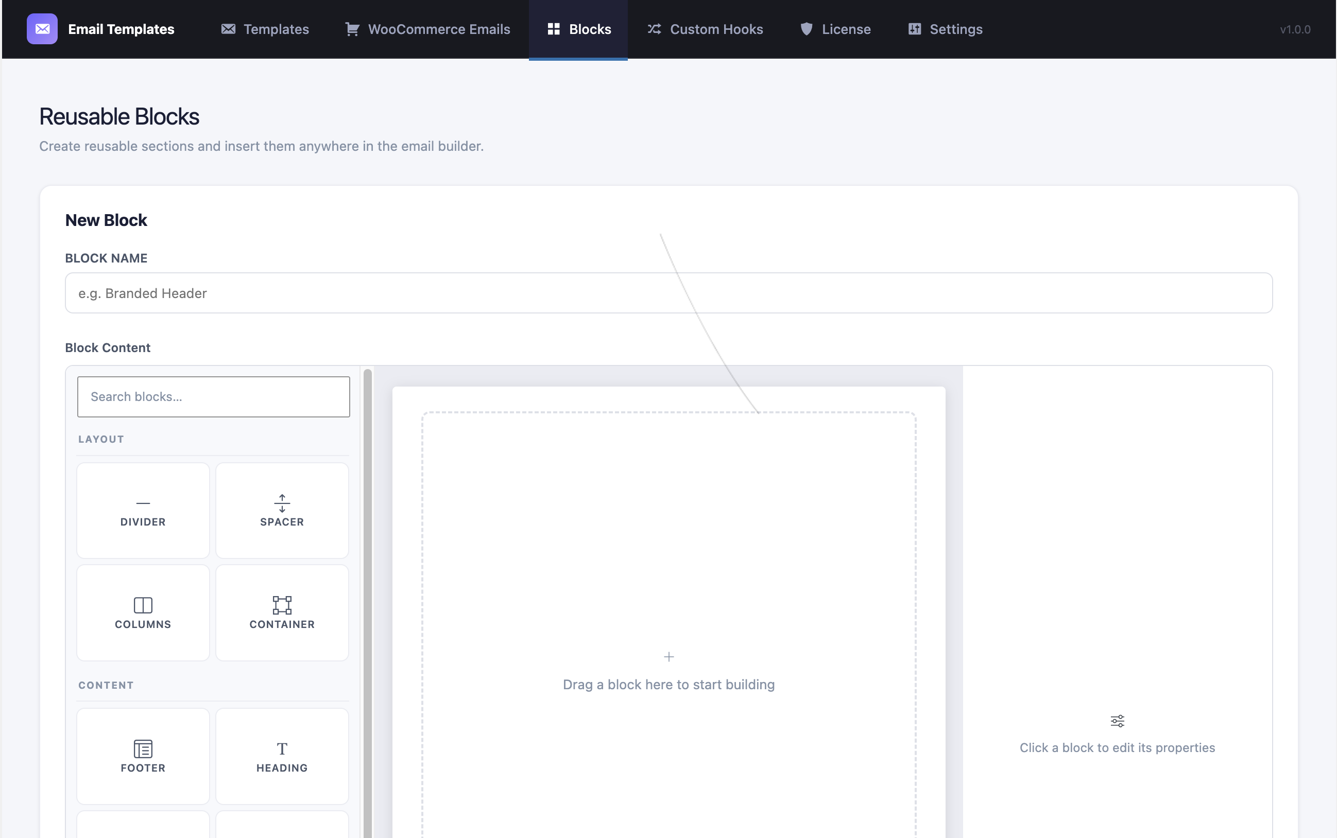Select the Blocks tab

578,29
